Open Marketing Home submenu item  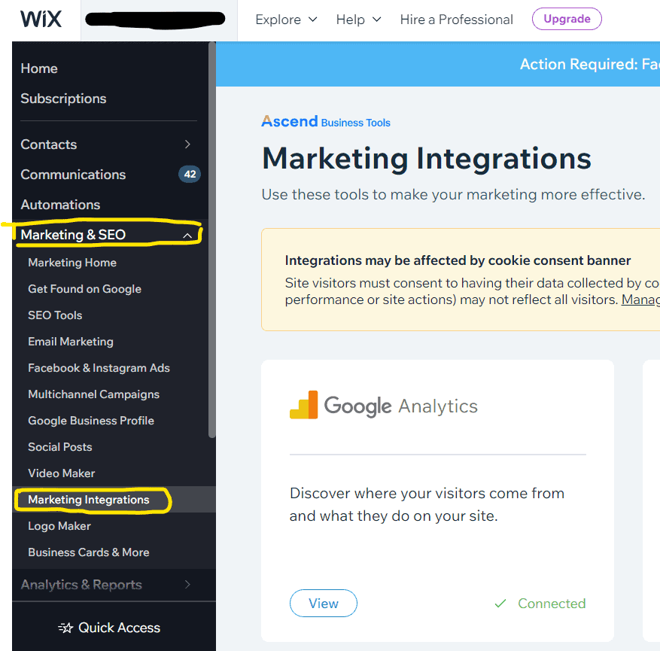coord(72,263)
